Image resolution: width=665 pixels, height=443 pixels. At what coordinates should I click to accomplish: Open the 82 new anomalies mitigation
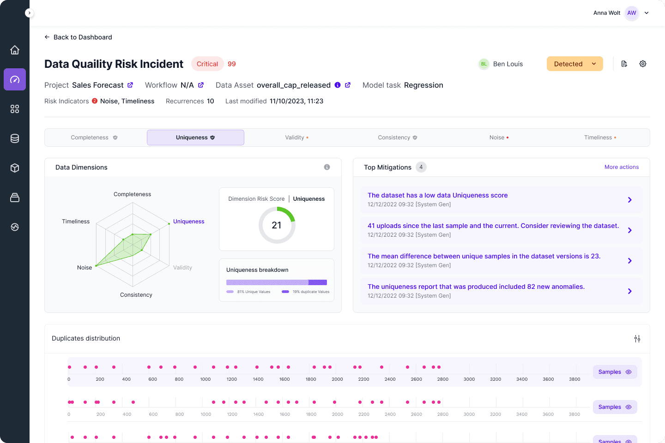click(501, 291)
